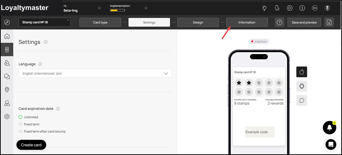Open the Locations pin sidebar icon
The image size is (342, 155).
(7, 90)
